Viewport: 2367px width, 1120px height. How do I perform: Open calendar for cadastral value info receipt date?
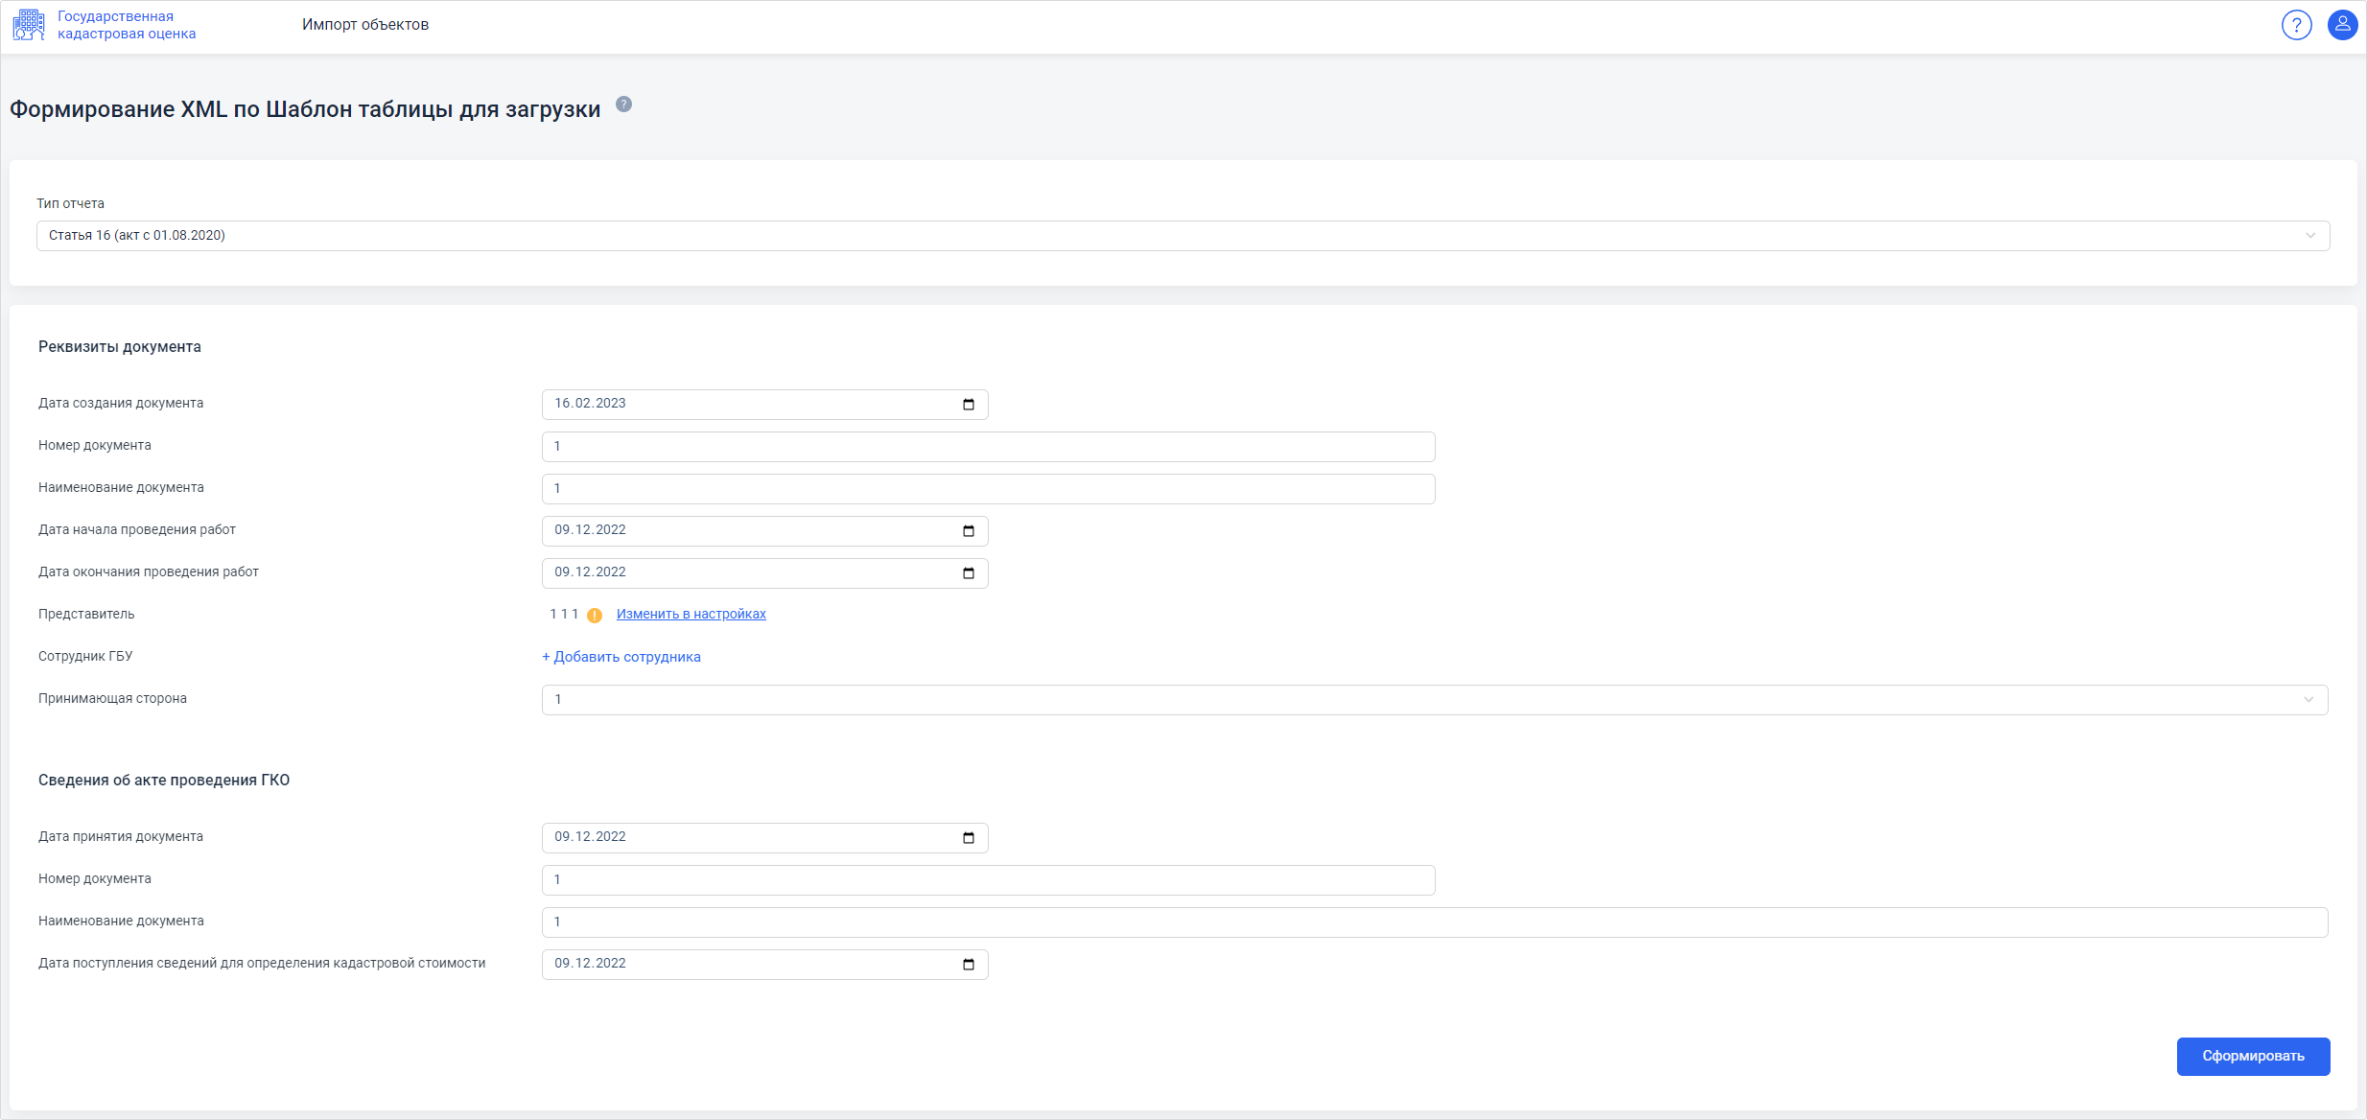point(969,965)
